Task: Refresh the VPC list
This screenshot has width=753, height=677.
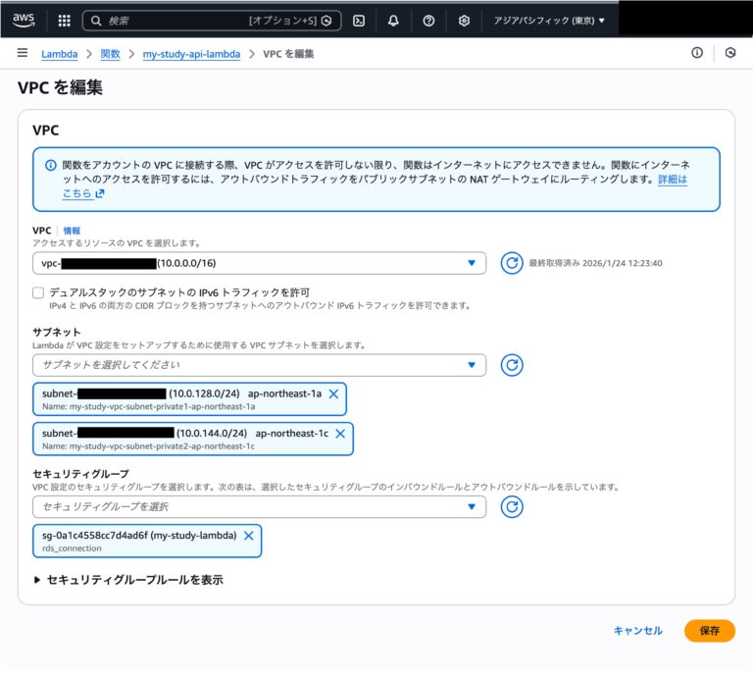Action: tap(511, 263)
